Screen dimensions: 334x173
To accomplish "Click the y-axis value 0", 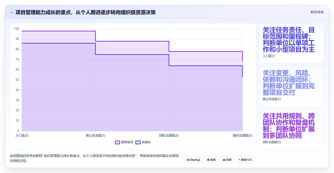I will [18, 131].
